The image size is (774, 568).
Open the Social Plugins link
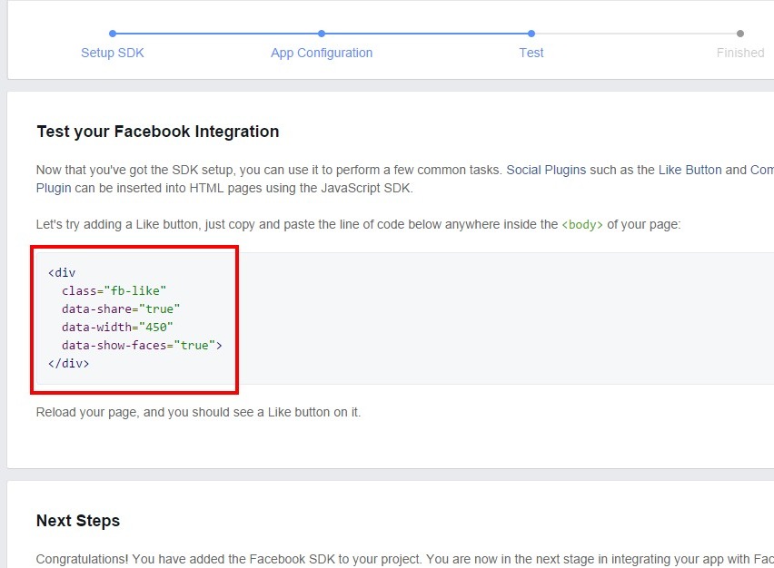[546, 170]
